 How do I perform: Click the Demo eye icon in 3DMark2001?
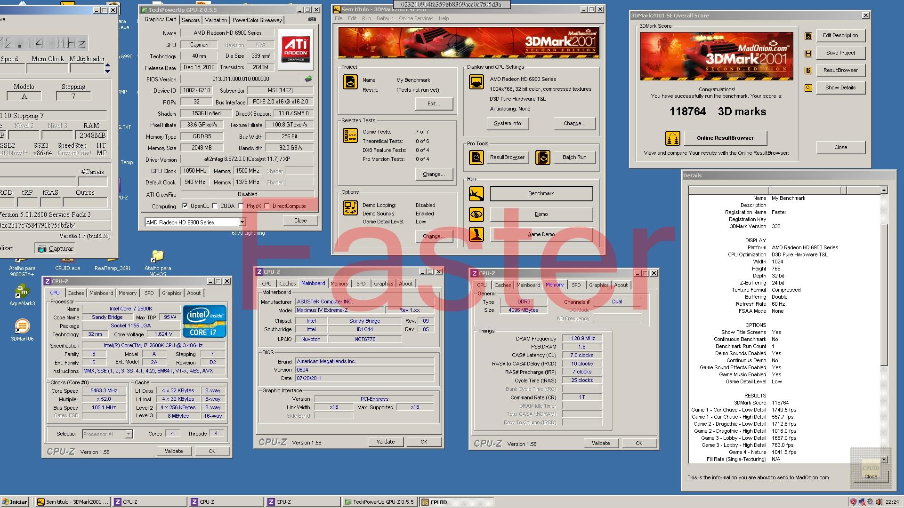(x=476, y=214)
